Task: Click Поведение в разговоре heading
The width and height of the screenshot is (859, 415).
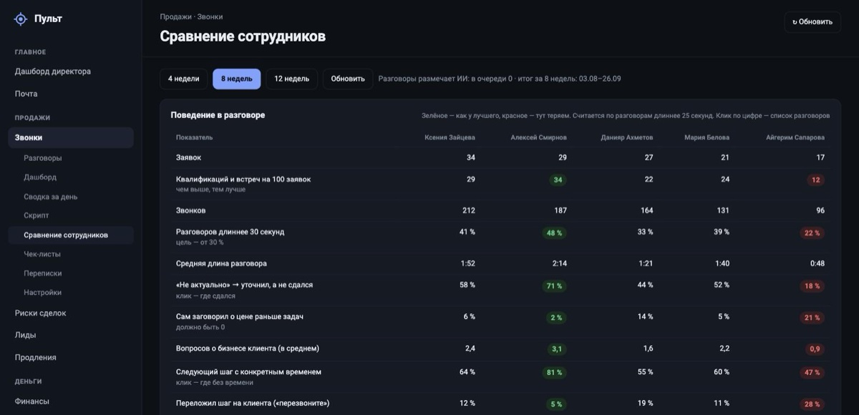Action: point(218,114)
